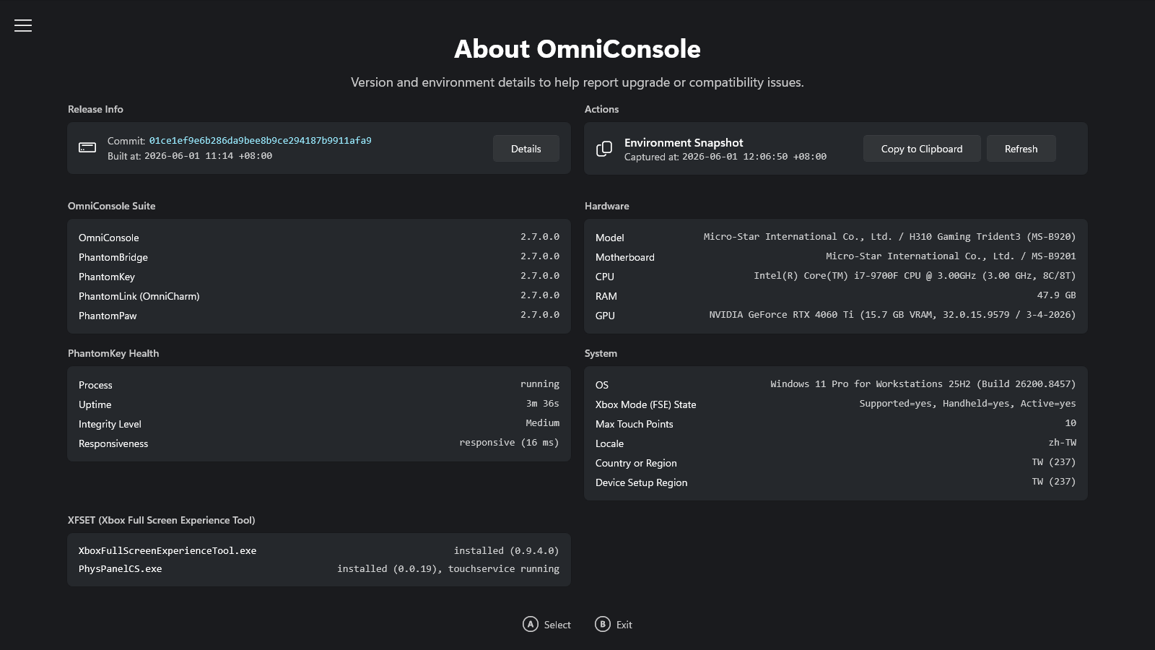Click the Max Touch Points value '10'
This screenshot has height=650, width=1155.
[x=1071, y=423]
